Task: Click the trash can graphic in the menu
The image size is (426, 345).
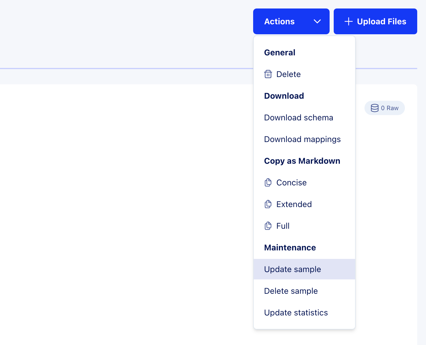Action: 268,74
